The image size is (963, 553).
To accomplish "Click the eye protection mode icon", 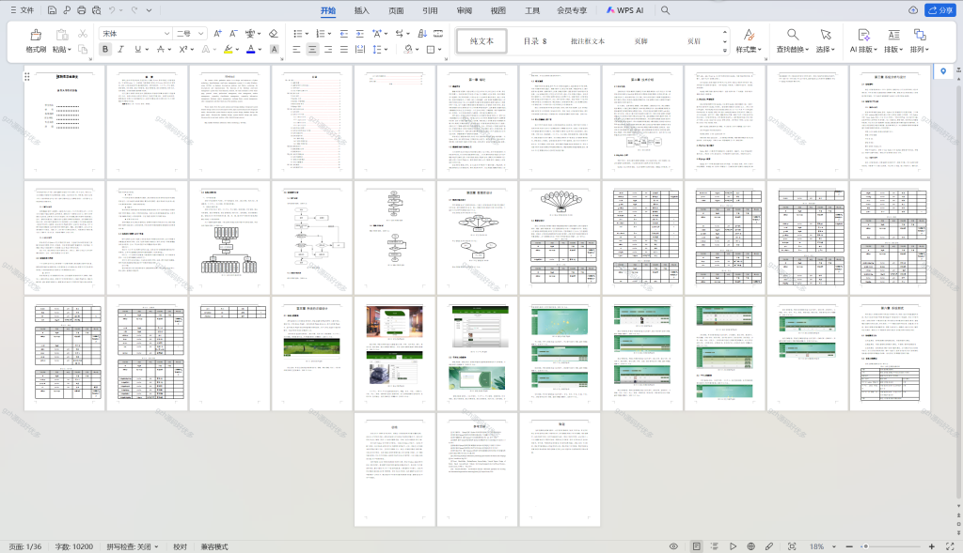I will pos(673,546).
